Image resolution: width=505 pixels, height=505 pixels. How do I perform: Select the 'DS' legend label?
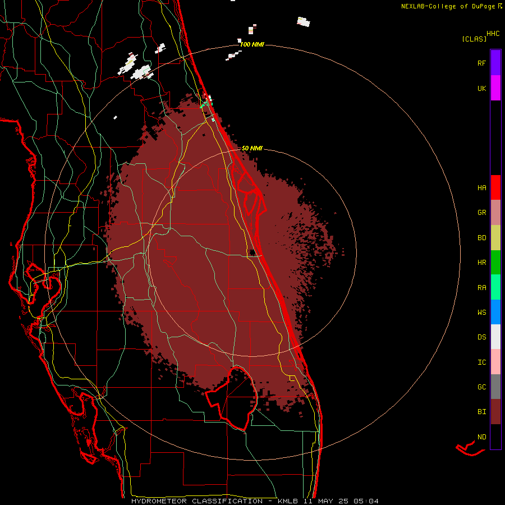[x=481, y=337]
